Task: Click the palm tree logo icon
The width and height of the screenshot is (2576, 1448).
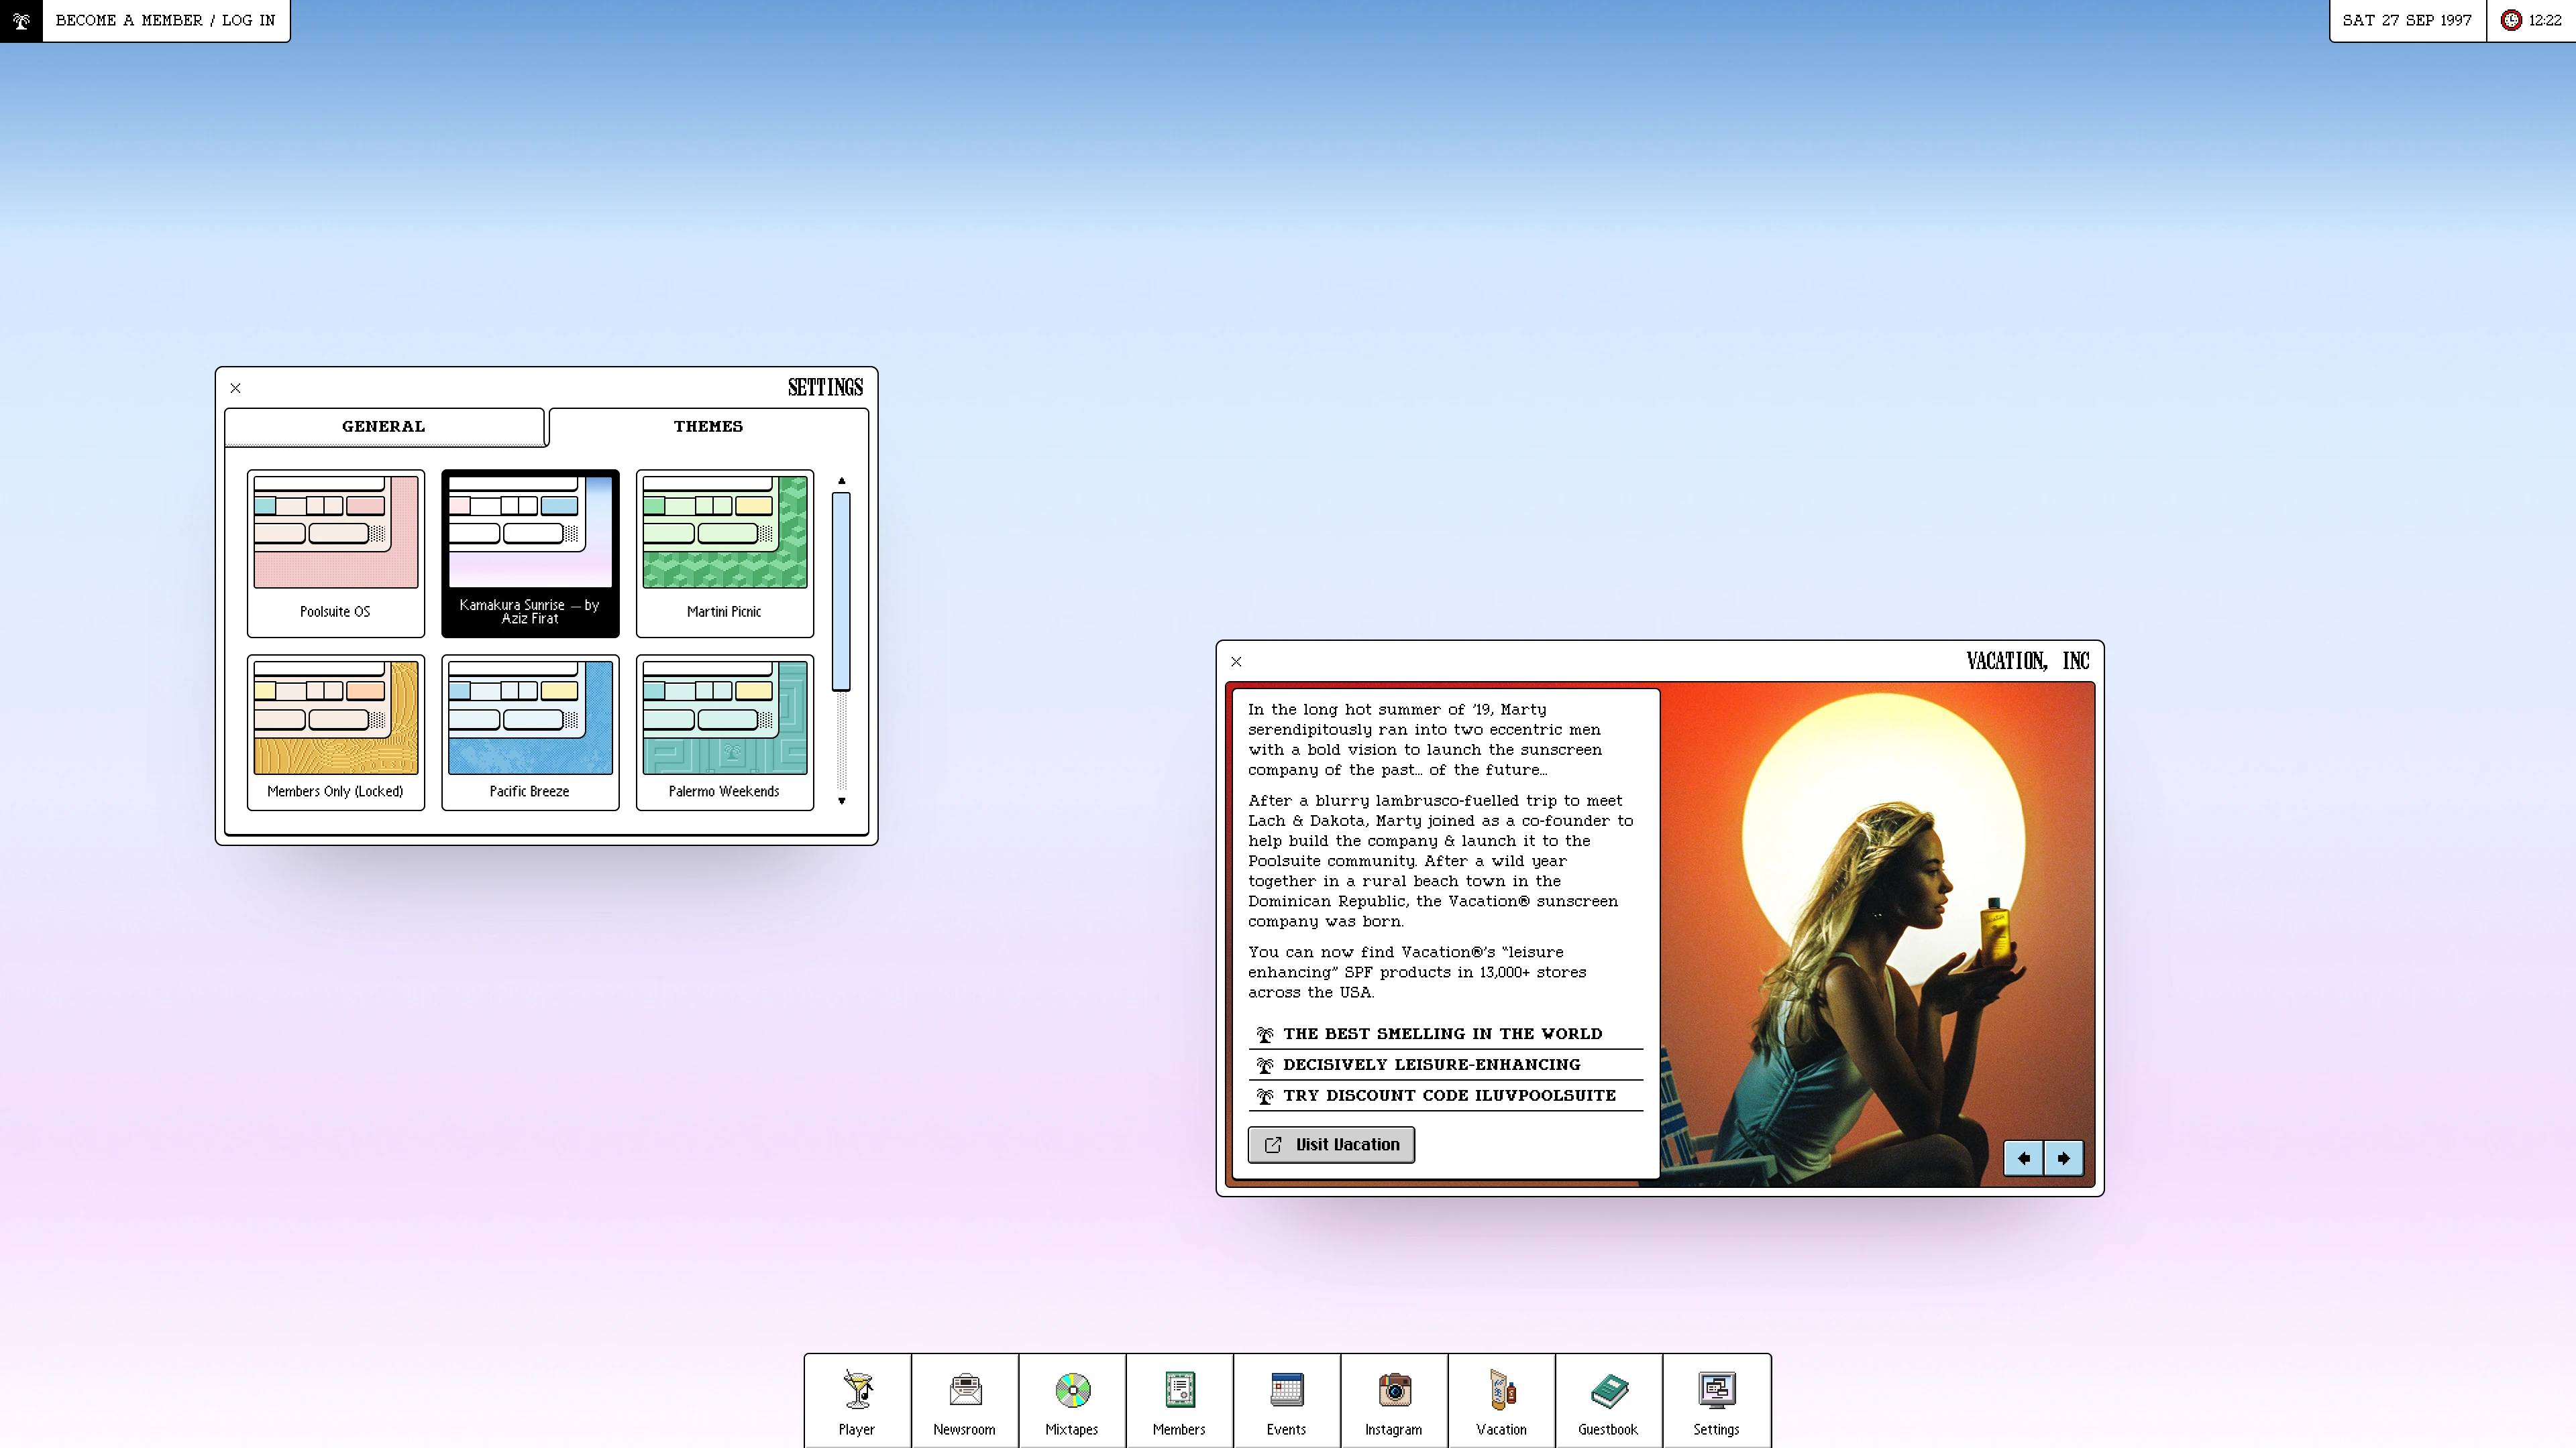Action: tap(21, 20)
